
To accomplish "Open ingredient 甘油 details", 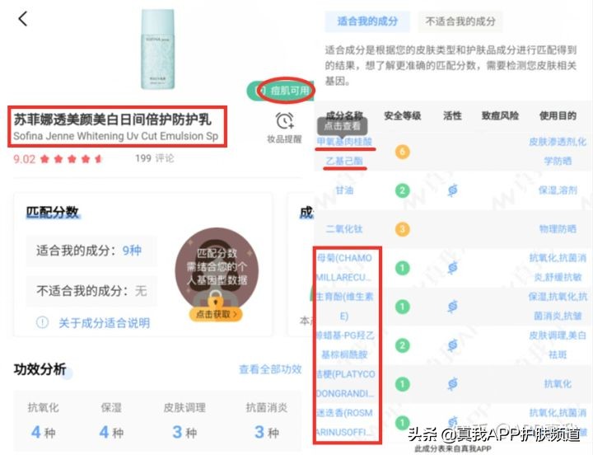I will click(344, 190).
